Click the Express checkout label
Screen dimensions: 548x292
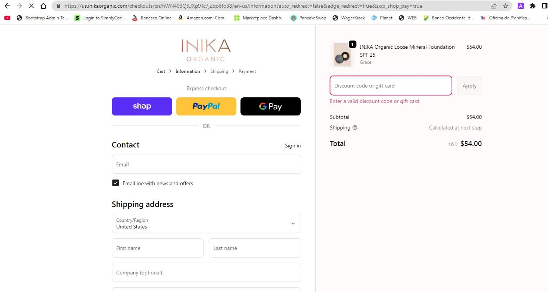tap(206, 89)
